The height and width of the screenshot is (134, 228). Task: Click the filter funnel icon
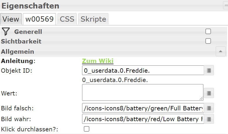tap(6, 32)
